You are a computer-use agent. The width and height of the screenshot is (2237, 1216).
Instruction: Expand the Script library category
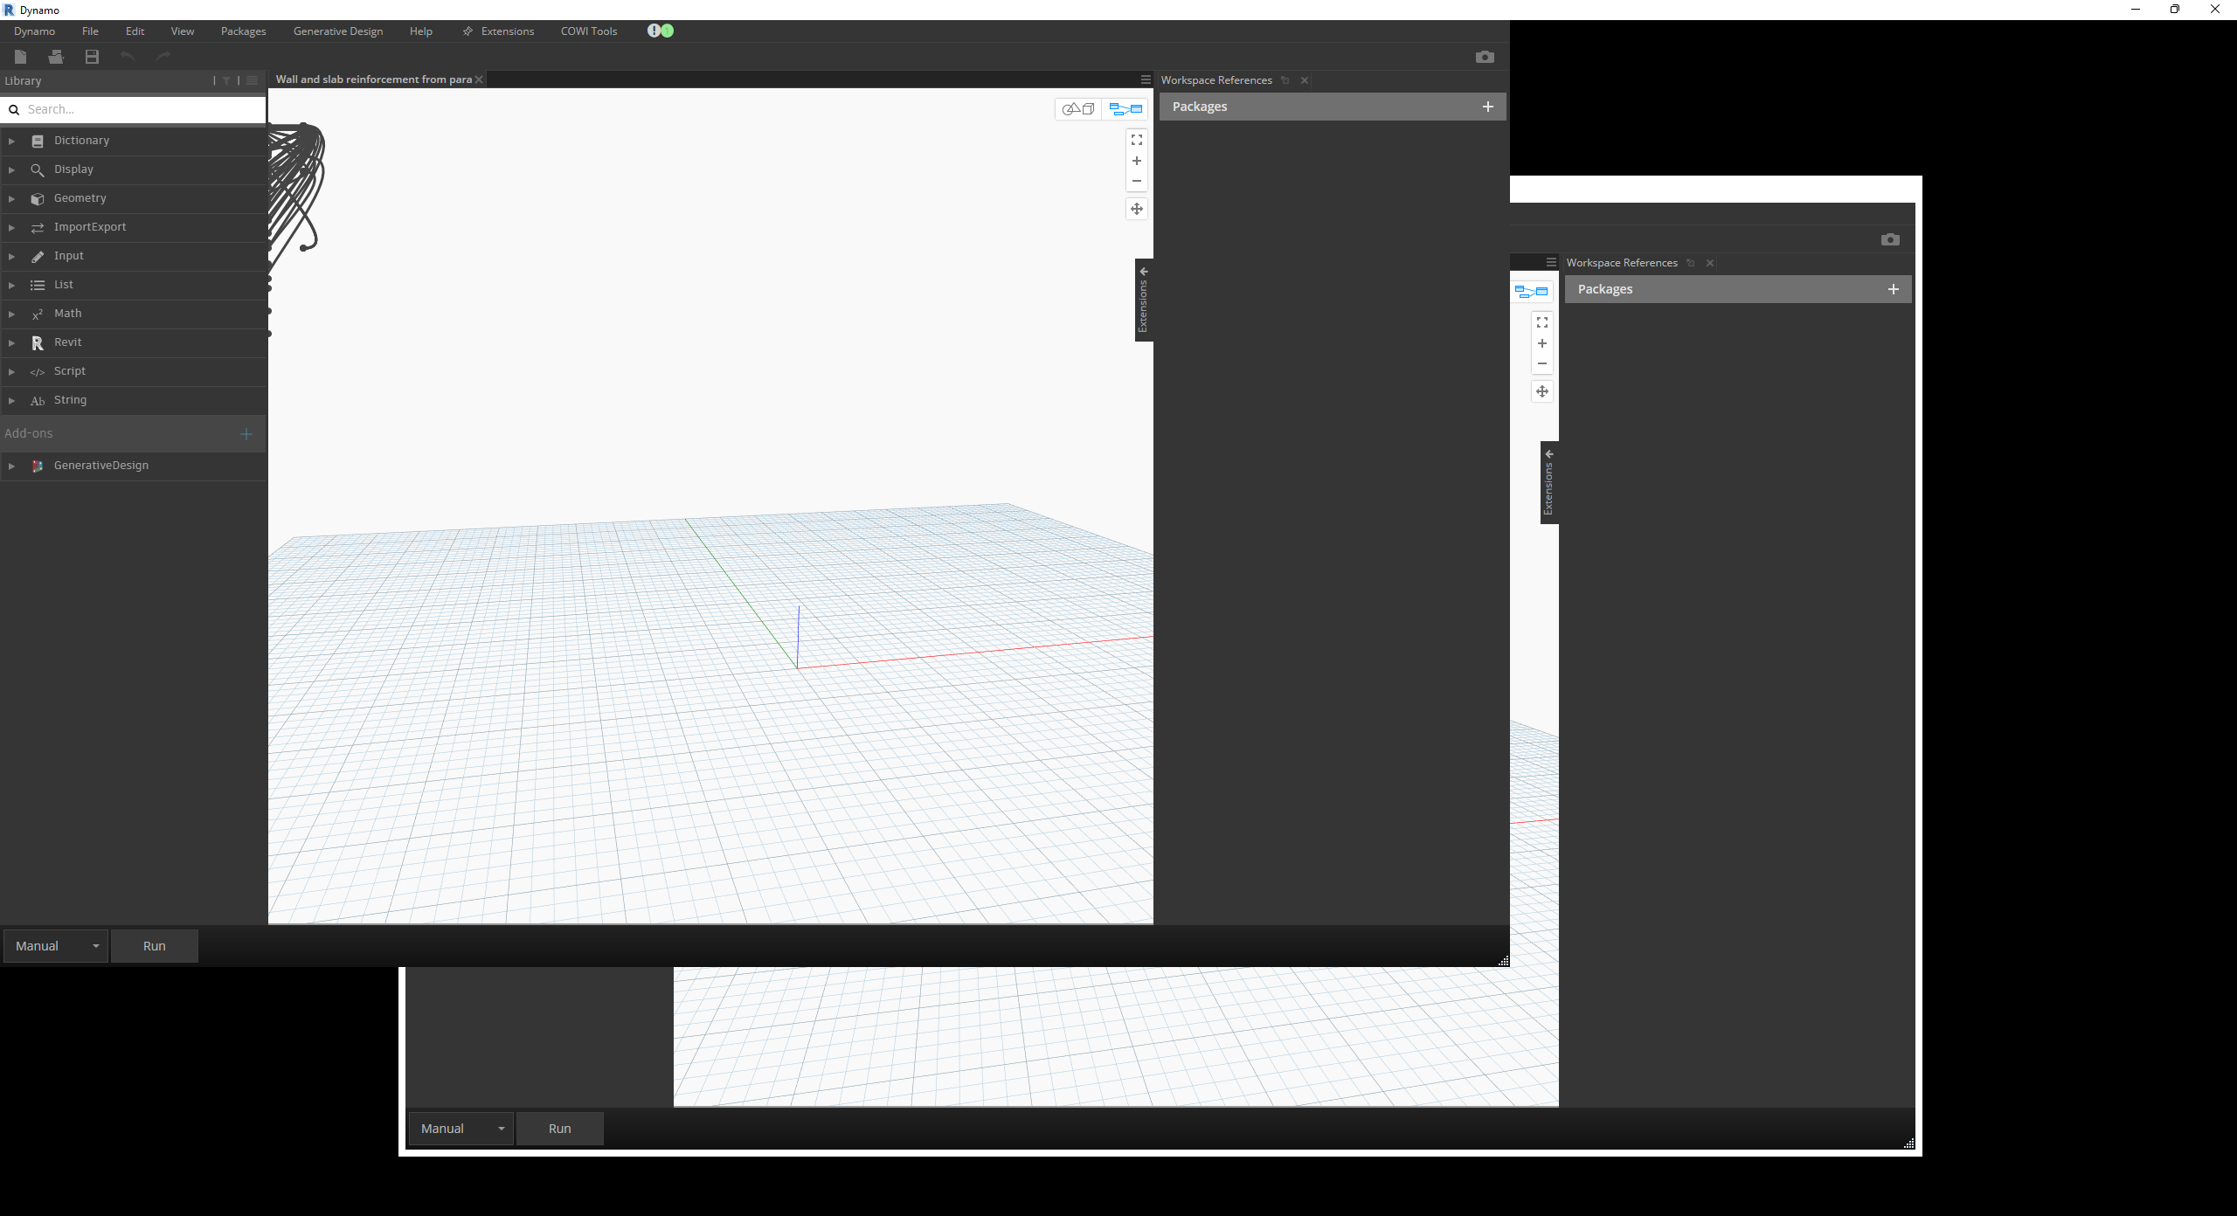point(11,371)
